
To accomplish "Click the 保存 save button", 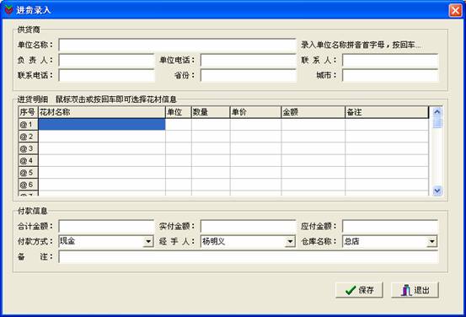I will point(359,290).
